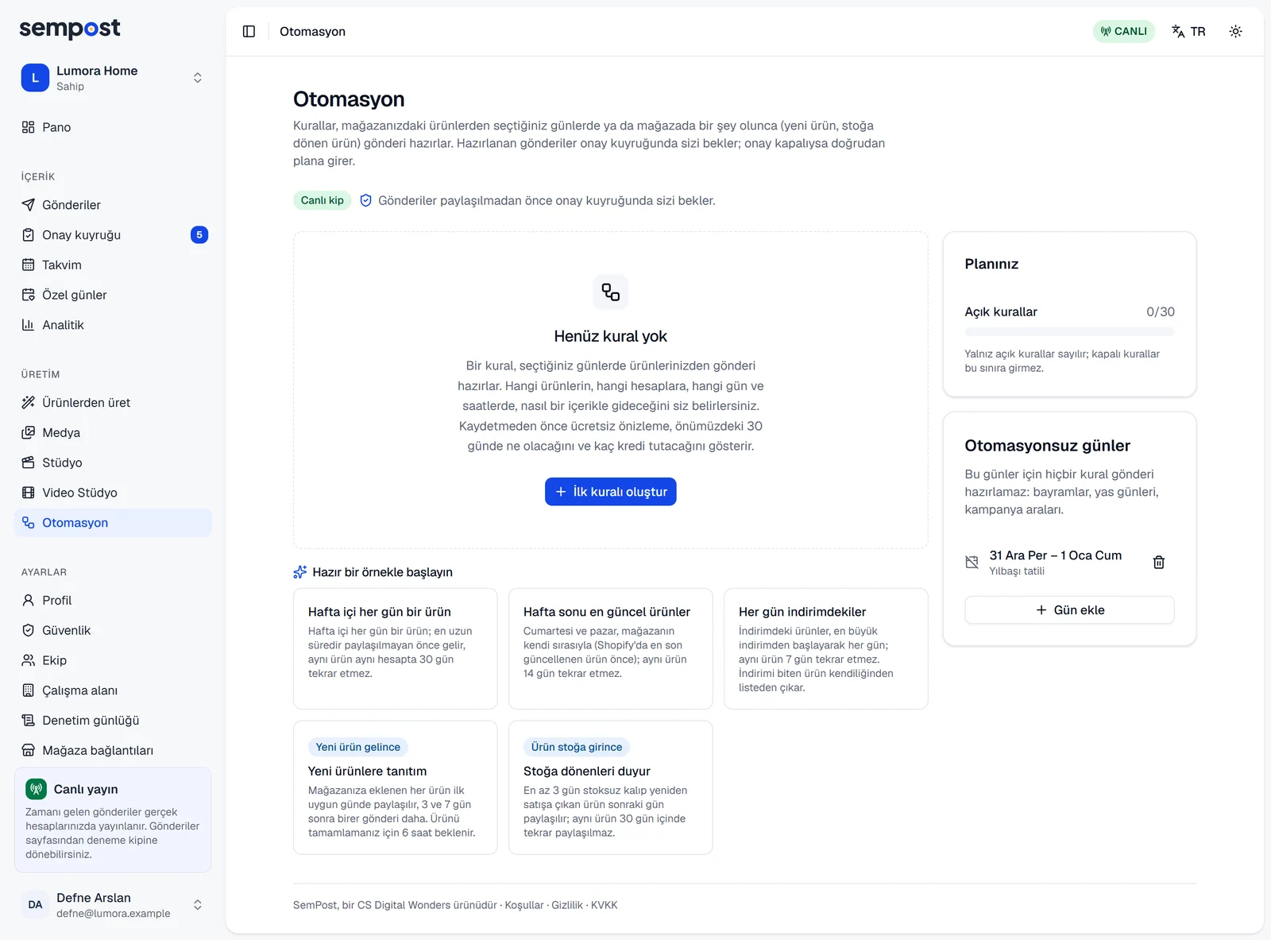Open the Gizlilik footer link
This screenshot has width=1271, height=940.
click(x=567, y=905)
